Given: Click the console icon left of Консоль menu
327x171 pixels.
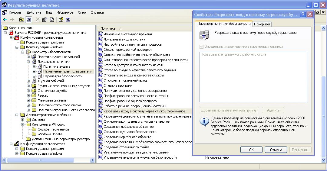Looking at the screenshot, I should (x=4, y=12).
